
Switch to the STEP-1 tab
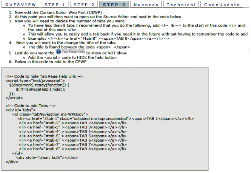pos(55,5)
